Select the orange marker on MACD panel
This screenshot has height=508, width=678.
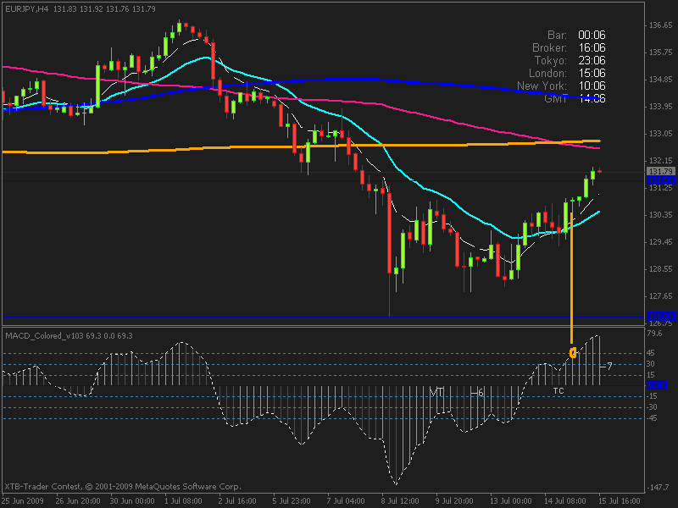[x=573, y=353]
